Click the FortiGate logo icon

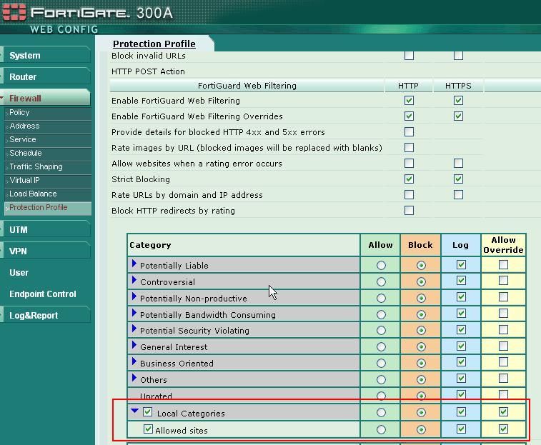14,13
